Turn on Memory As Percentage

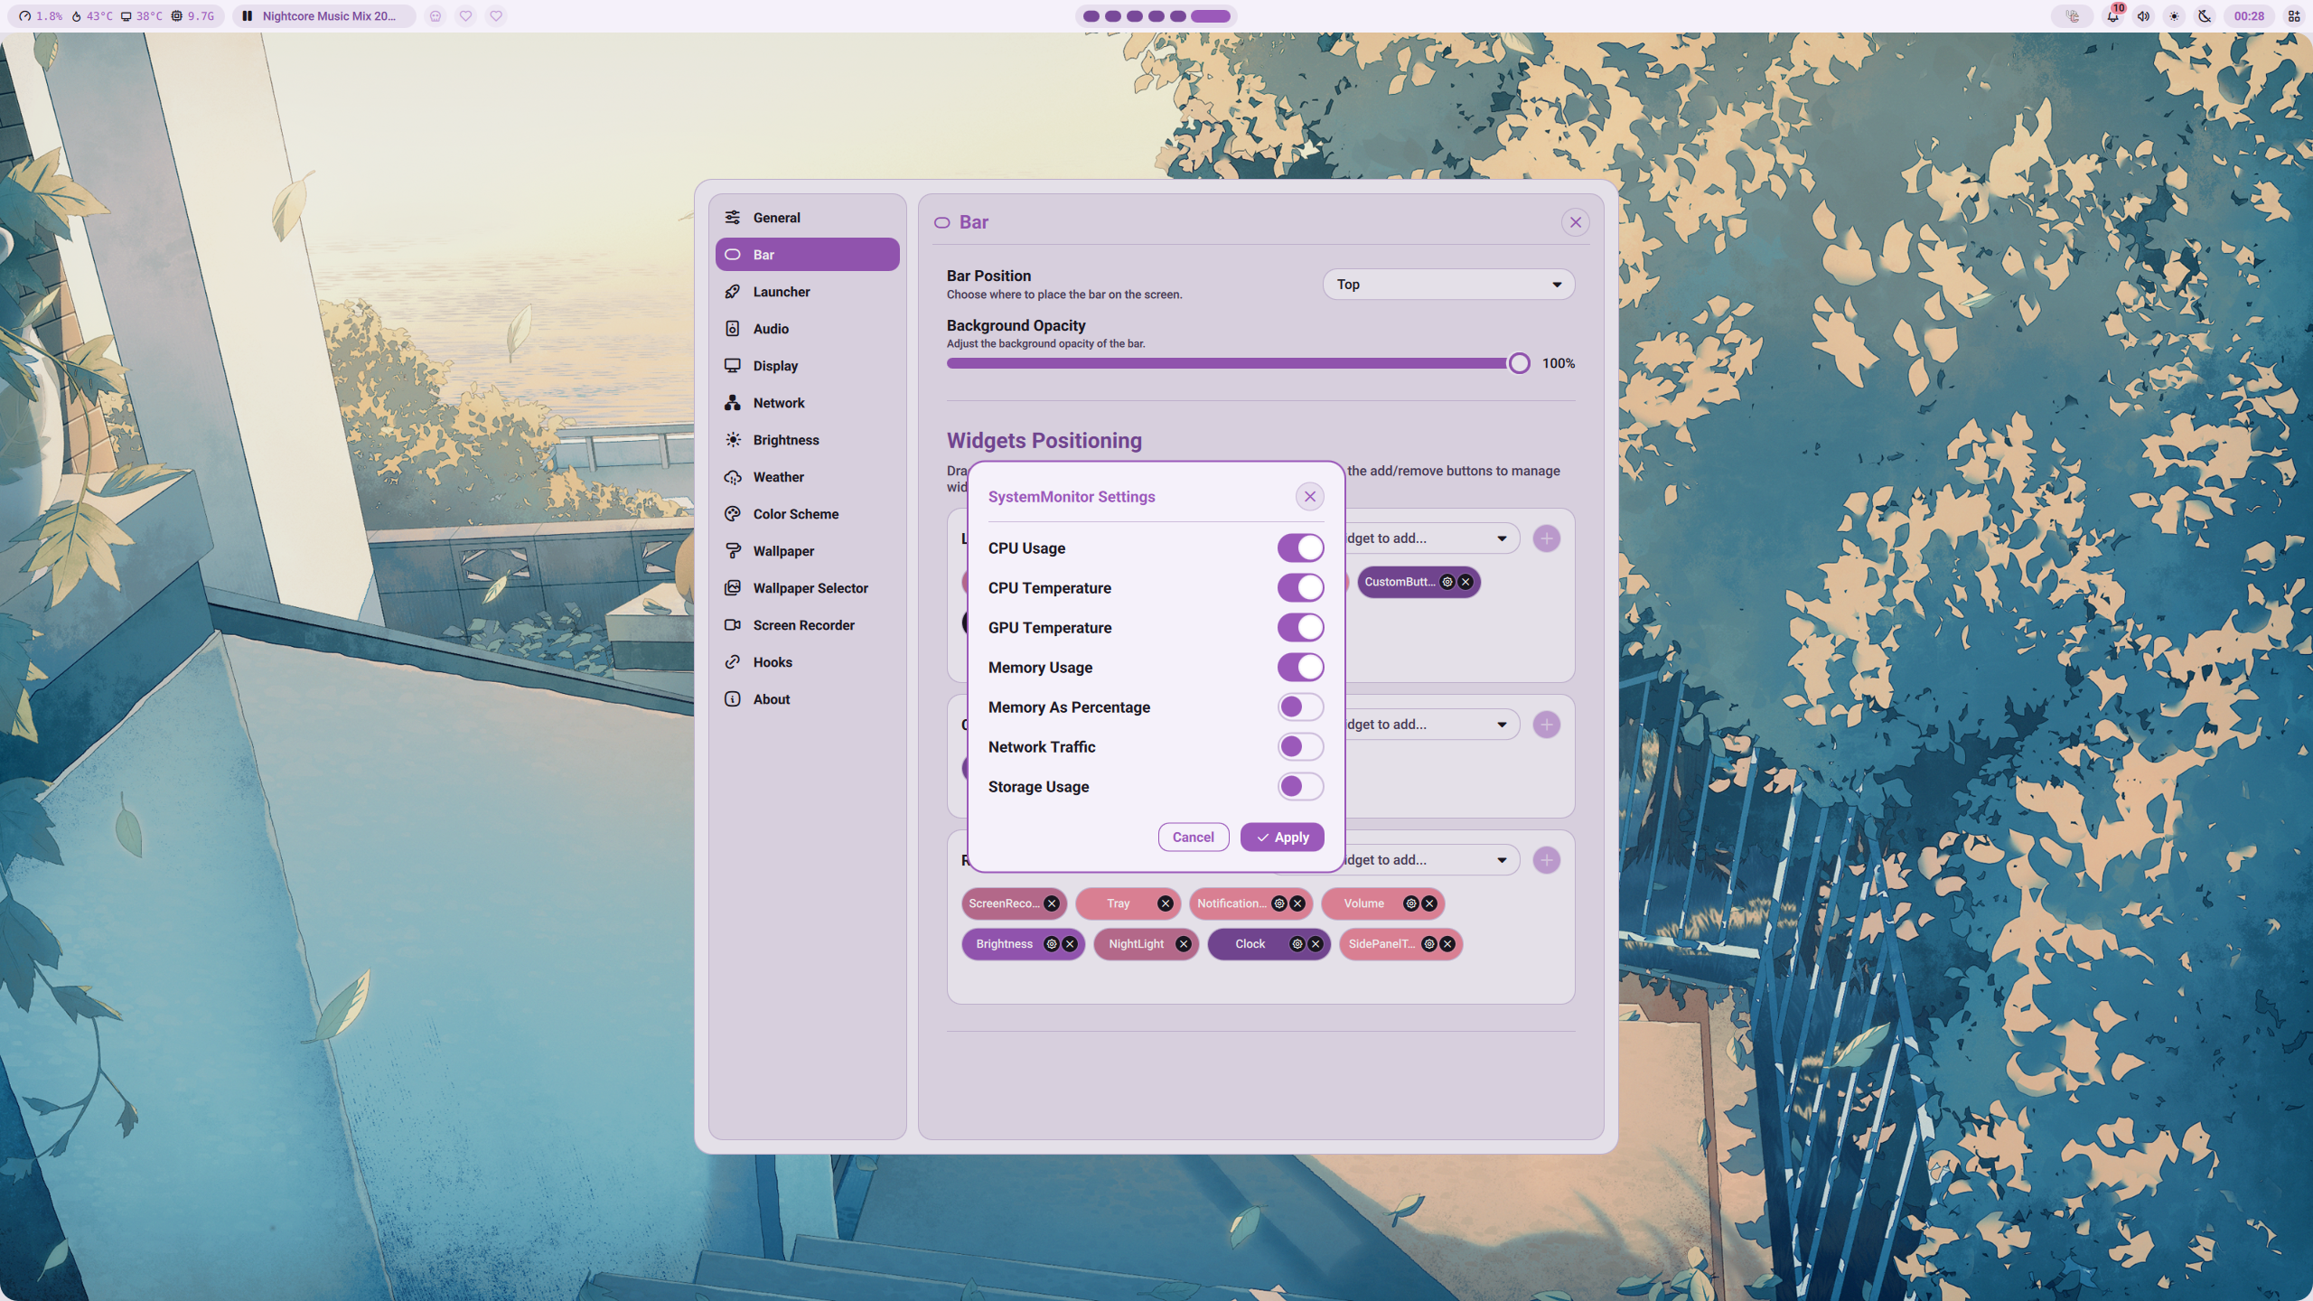[1300, 707]
